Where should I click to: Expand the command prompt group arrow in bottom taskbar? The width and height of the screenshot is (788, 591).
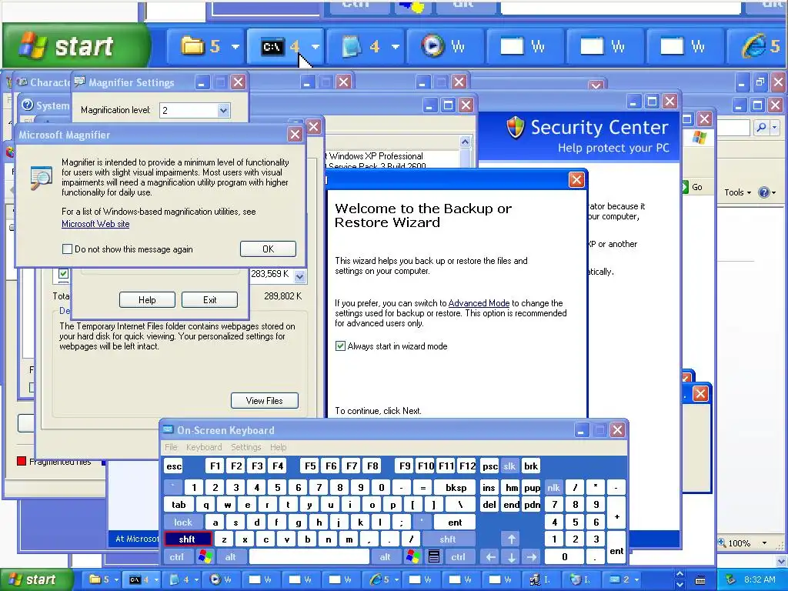pyautogui.click(x=156, y=580)
